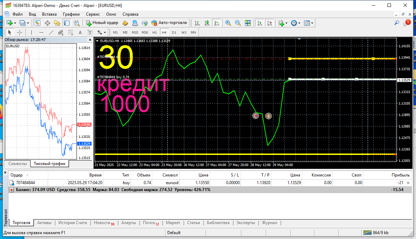Toggle chart Auto Scroll
416x239 pixels.
click(x=260, y=23)
